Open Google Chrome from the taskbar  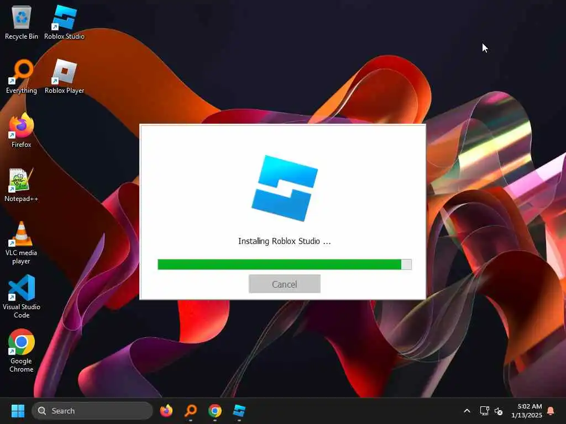(x=215, y=411)
